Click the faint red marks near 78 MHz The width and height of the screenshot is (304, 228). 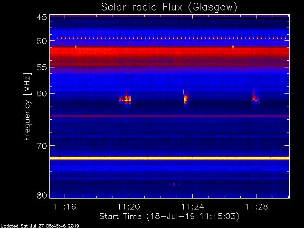tap(175, 184)
